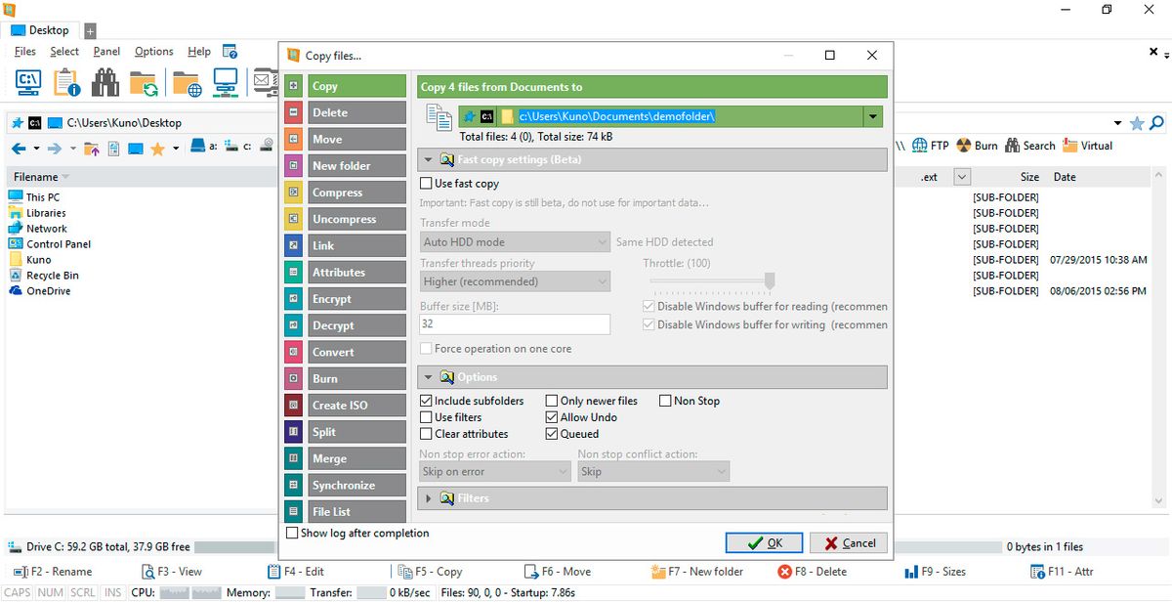The image size is (1172, 602).
Task: Uncheck Include subfolders option
Action: tap(426, 401)
